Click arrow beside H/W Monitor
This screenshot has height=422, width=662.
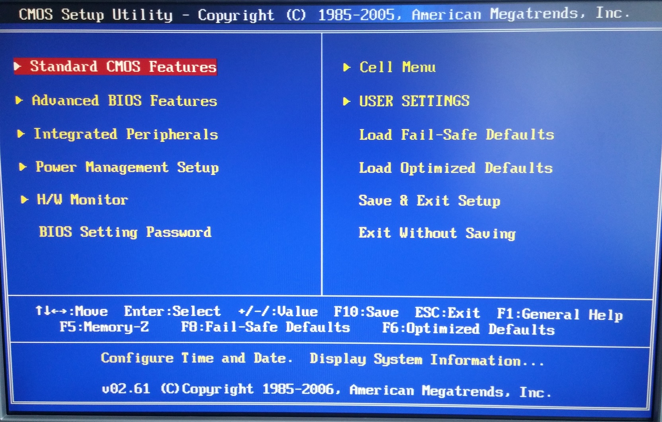[25, 199]
